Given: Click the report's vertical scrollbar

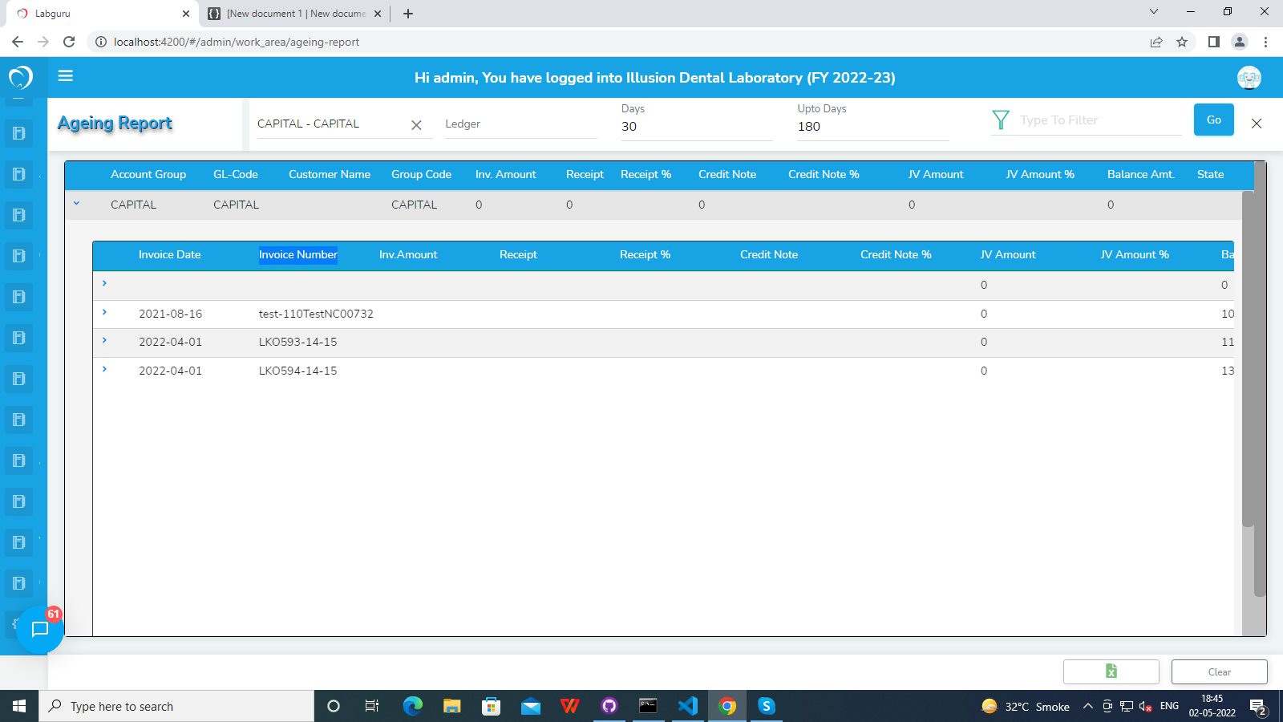Looking at the screenshot, I should click(x=1248, y=359).
